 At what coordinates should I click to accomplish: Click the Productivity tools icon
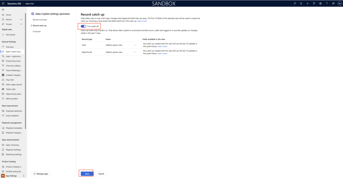tap(3, 61)
